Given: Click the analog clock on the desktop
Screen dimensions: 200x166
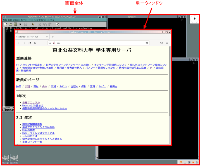Looking at the screenshot, I should tap(194, 19).
